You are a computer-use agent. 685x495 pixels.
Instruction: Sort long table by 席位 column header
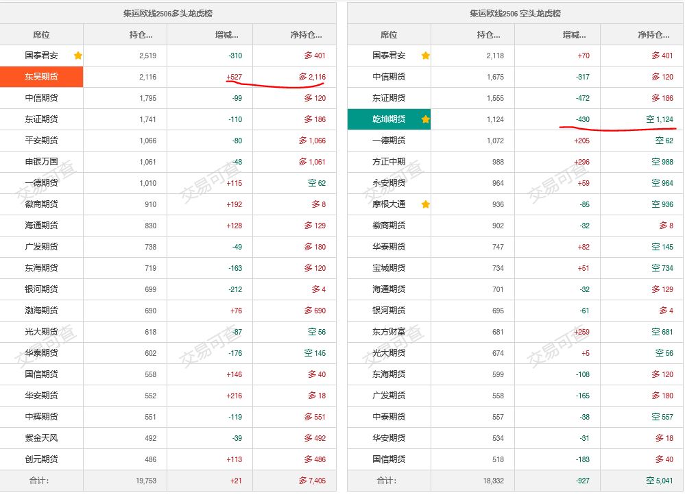coord(42,34)
